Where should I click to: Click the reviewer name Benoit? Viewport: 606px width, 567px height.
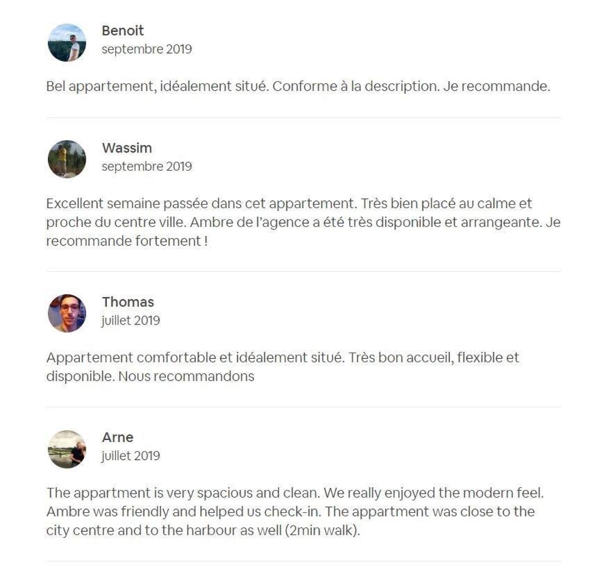123,31
